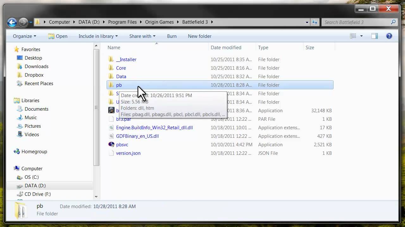Open Favorites in navigation pane
This screenshot has width=405, height=227.
tap(31, 49)
